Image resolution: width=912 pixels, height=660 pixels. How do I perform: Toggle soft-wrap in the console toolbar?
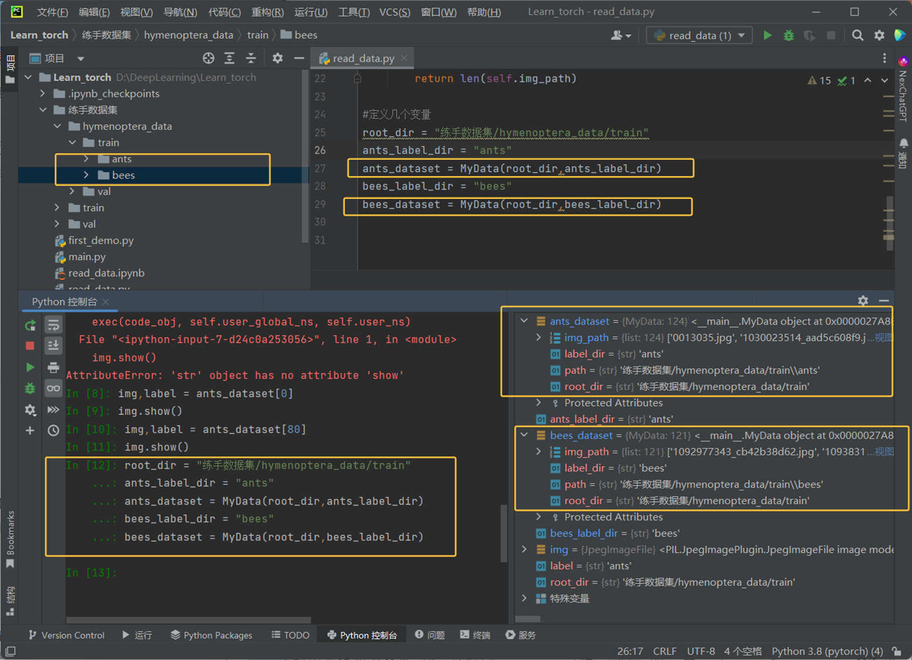(53, 325)
